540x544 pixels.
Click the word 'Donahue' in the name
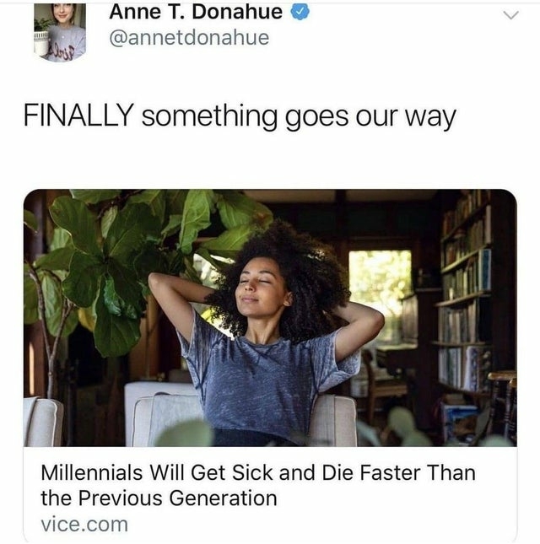[x=237, y=12]
